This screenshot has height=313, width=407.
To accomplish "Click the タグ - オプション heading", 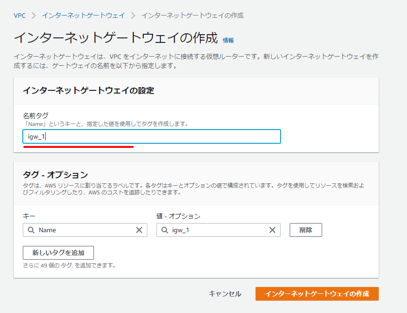I will 55,175.
